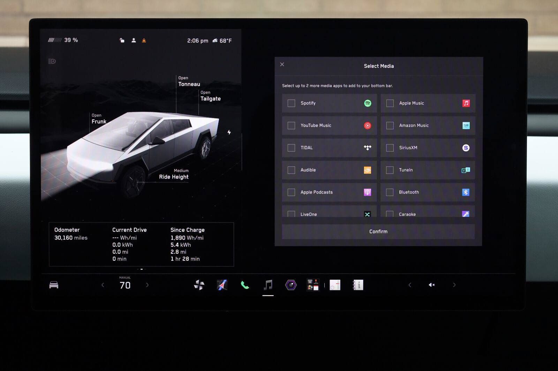Open the navigation arrow app
This screenshot has height=371, width=558.
click(222, 285)
